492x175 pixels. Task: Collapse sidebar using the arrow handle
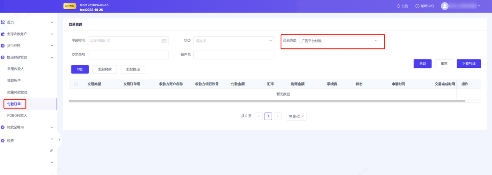[x=60, y=140]
